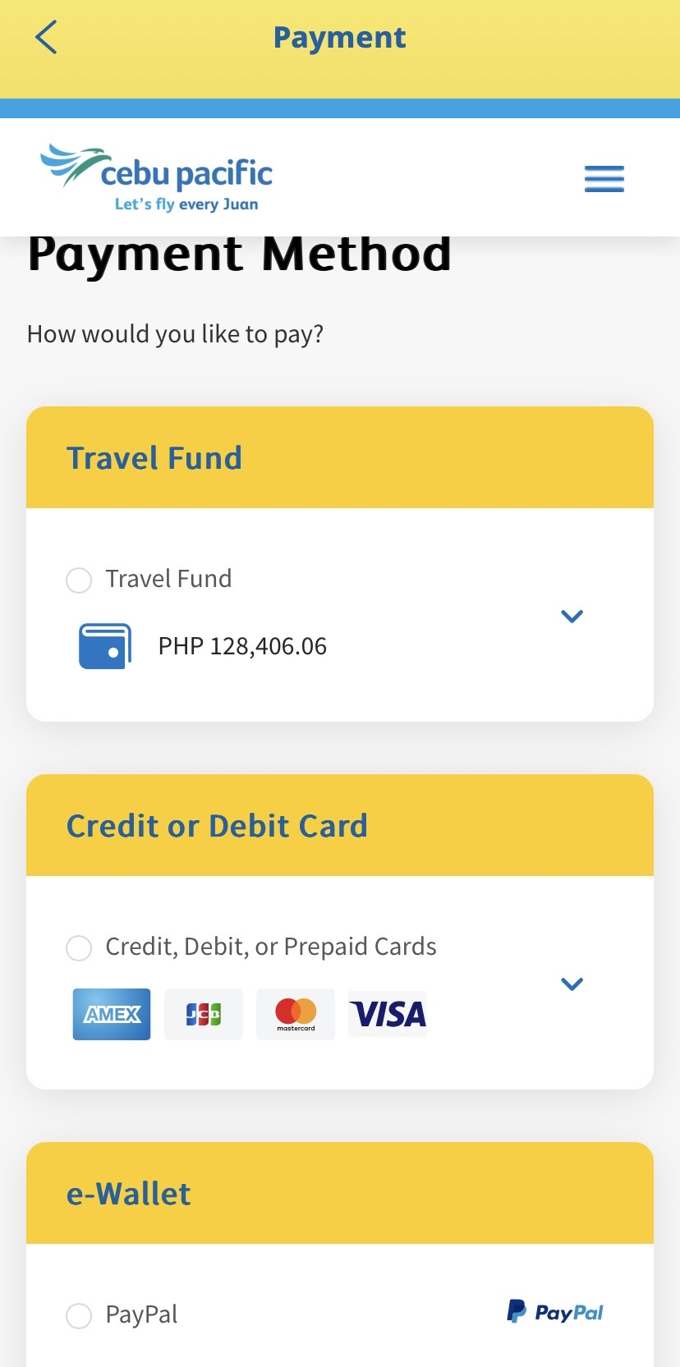Tap the AMEX card icon

[x=112, y=1014]
